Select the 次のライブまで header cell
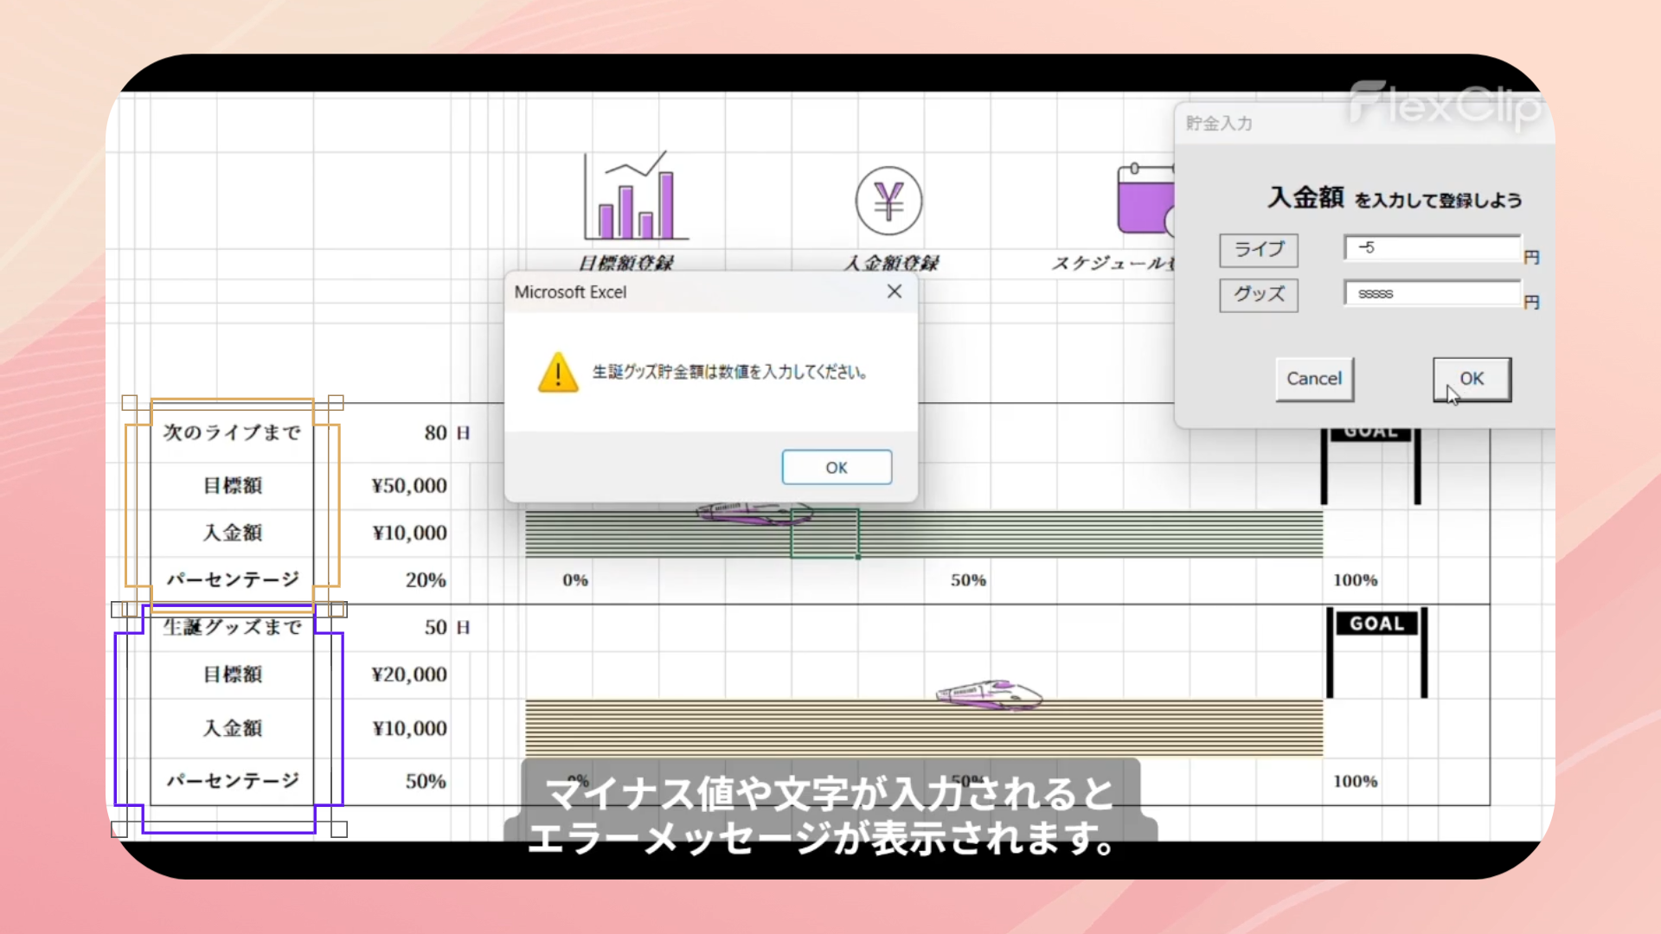 [x=232, y=432]
